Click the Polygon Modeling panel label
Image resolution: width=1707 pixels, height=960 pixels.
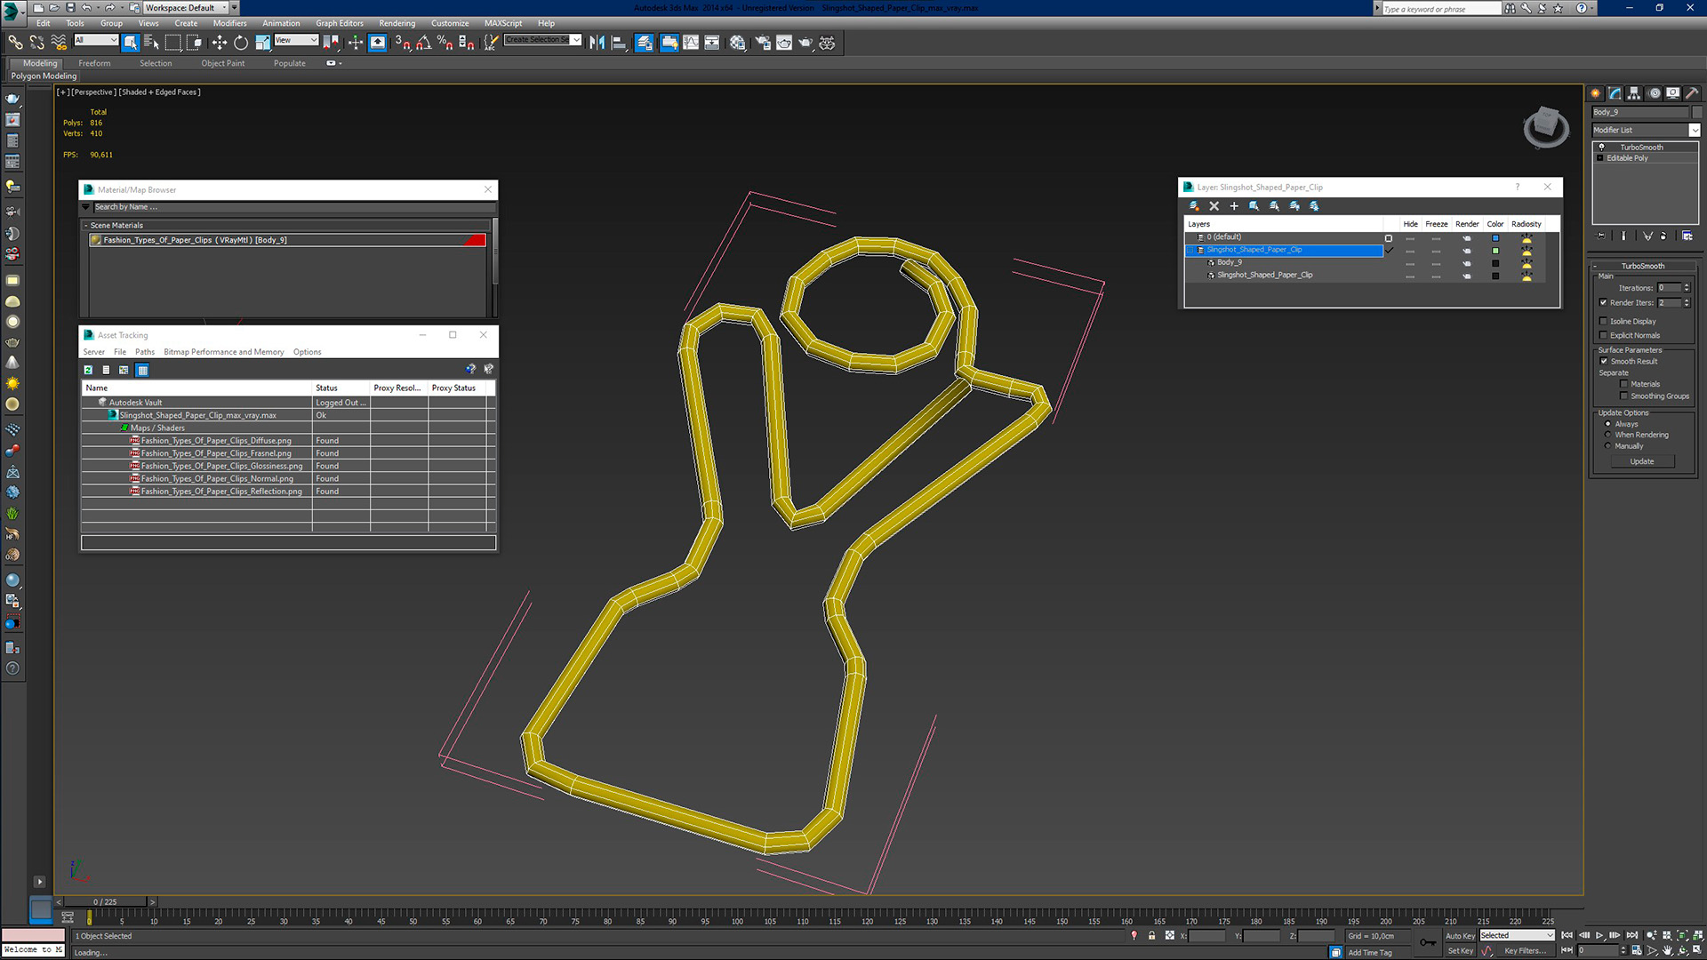[44, 76]
